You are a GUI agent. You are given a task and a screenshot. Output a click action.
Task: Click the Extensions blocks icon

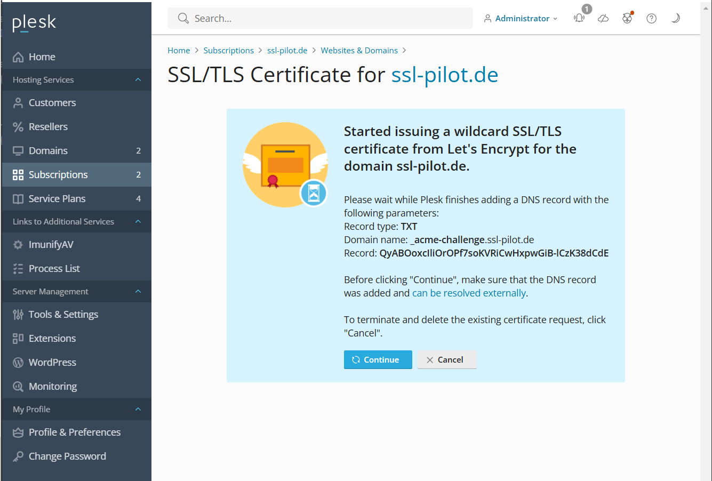point(18,339)
